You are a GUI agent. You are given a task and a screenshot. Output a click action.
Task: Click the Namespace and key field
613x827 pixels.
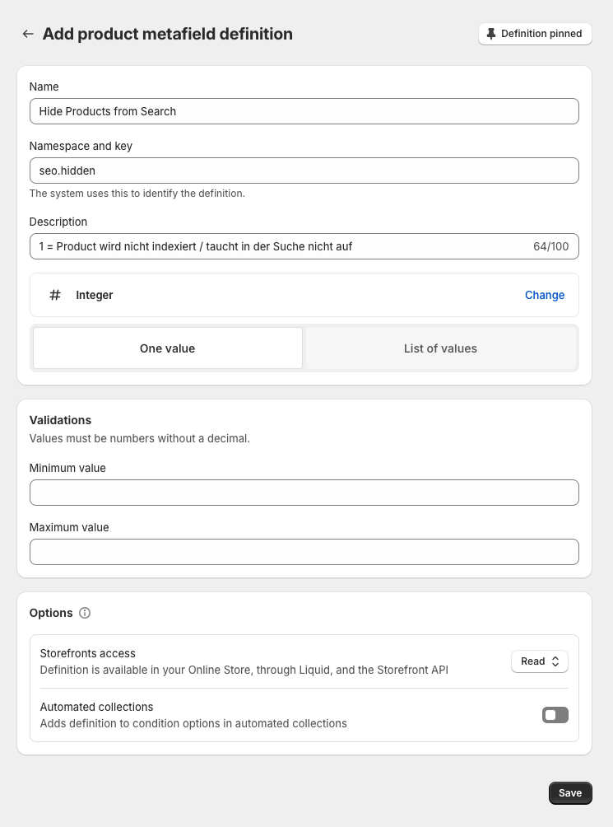[304, 171]
